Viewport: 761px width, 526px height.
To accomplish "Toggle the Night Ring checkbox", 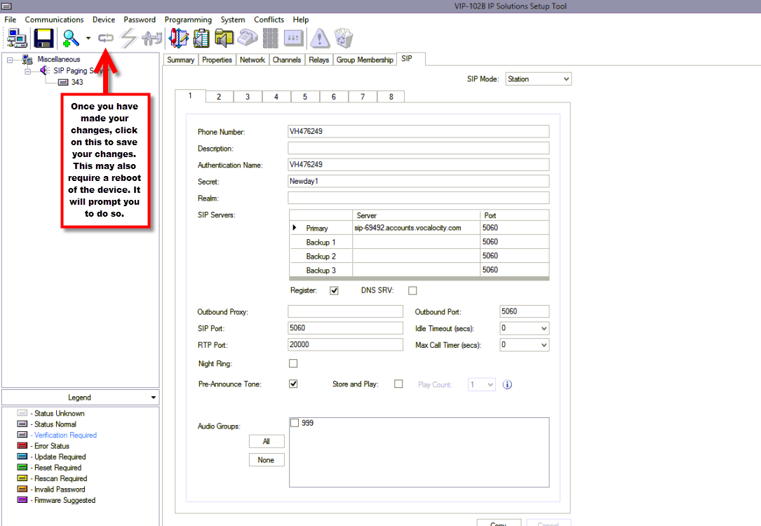I will click(293, 363).
